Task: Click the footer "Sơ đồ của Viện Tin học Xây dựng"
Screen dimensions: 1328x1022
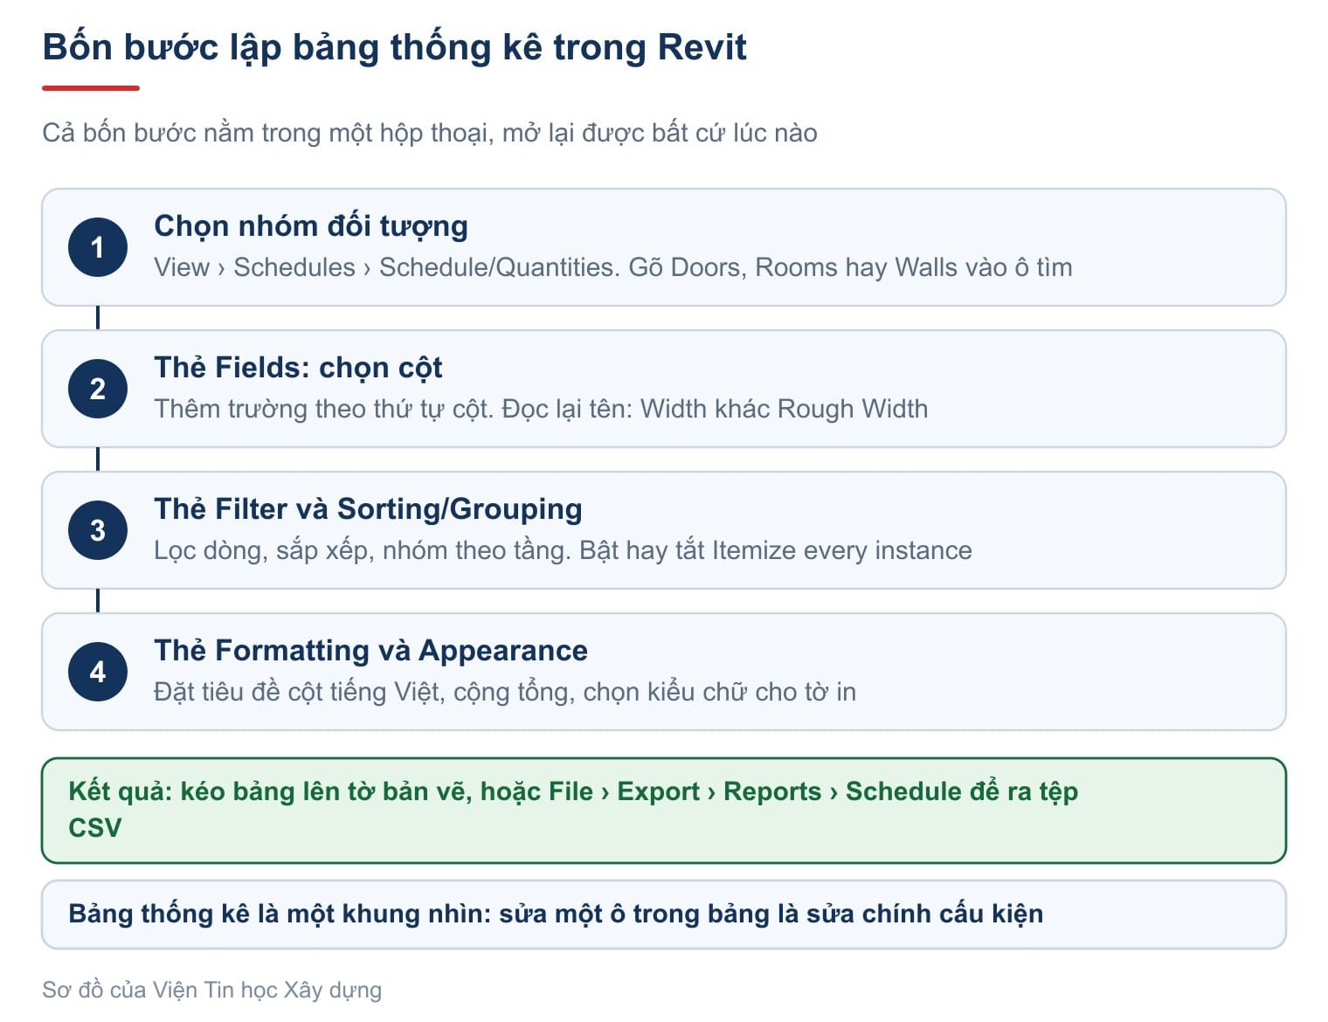Action: [x=211, y=990]
